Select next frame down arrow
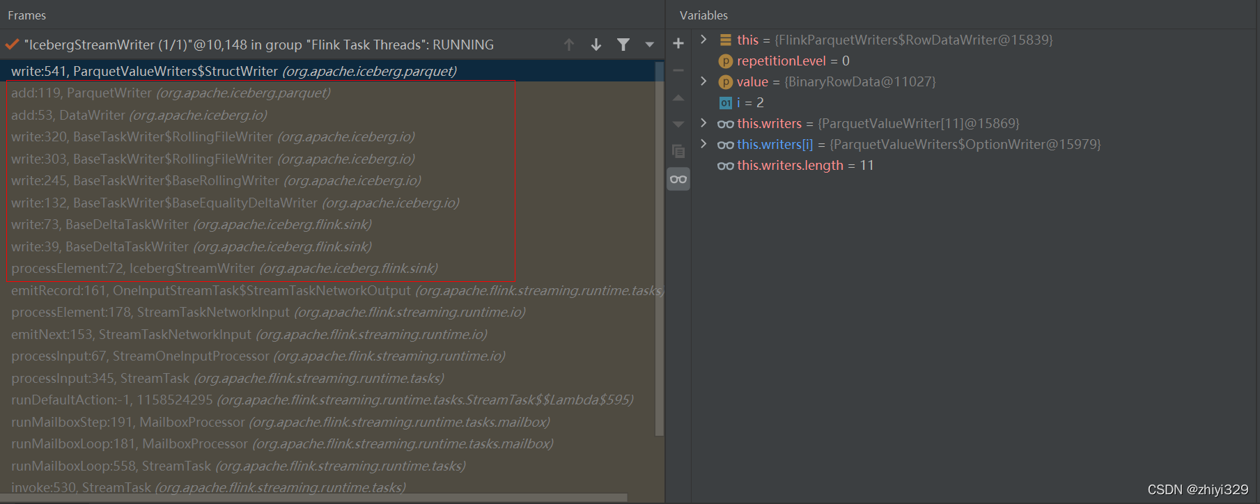 click(x=596, y=45)
